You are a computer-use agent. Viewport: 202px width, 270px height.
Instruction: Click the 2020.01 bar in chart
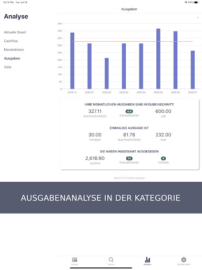[89, 66]
